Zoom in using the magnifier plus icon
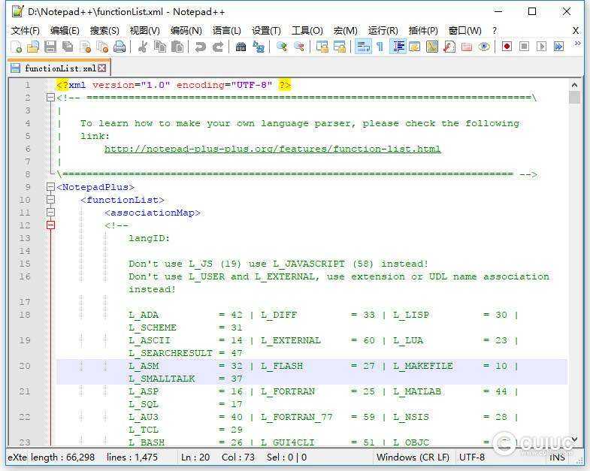 pos(281,47)
